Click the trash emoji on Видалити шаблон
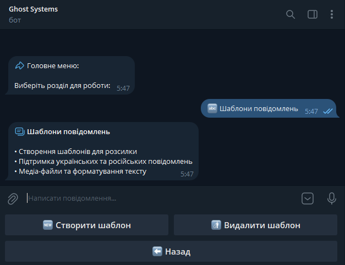This screenshot has width=345, height=265. pos(216,225)
